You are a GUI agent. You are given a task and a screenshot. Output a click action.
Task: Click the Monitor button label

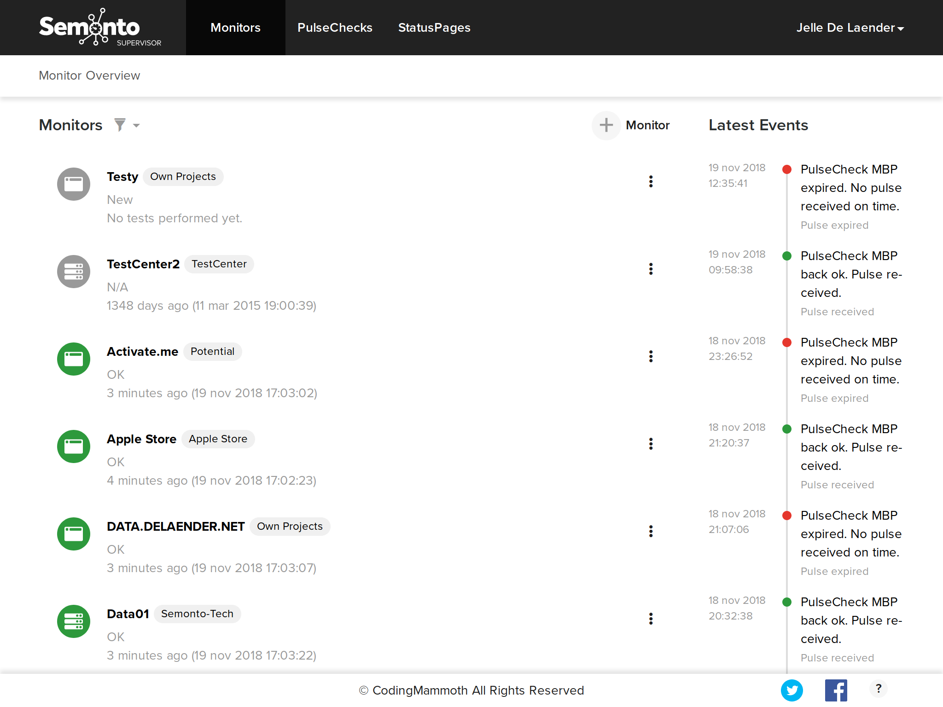coord(647,125)
